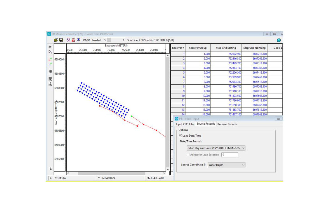Click the previous shot arrow in toolbar
This screenshot has width=330, height=213.
pyautogui.click(x=105, y=40)
